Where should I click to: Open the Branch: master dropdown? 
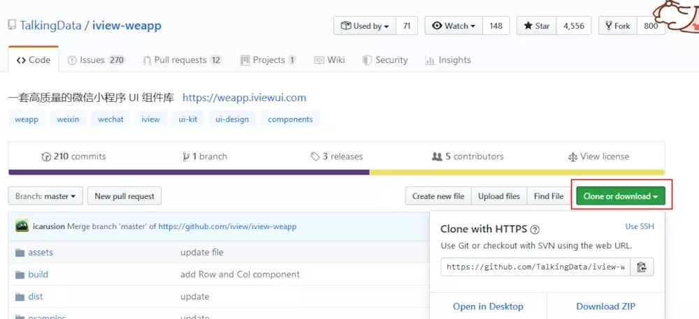45,195
